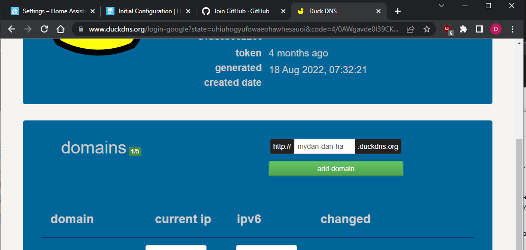
Task: Click the 'domains' heading
Action: pos(94,147)
